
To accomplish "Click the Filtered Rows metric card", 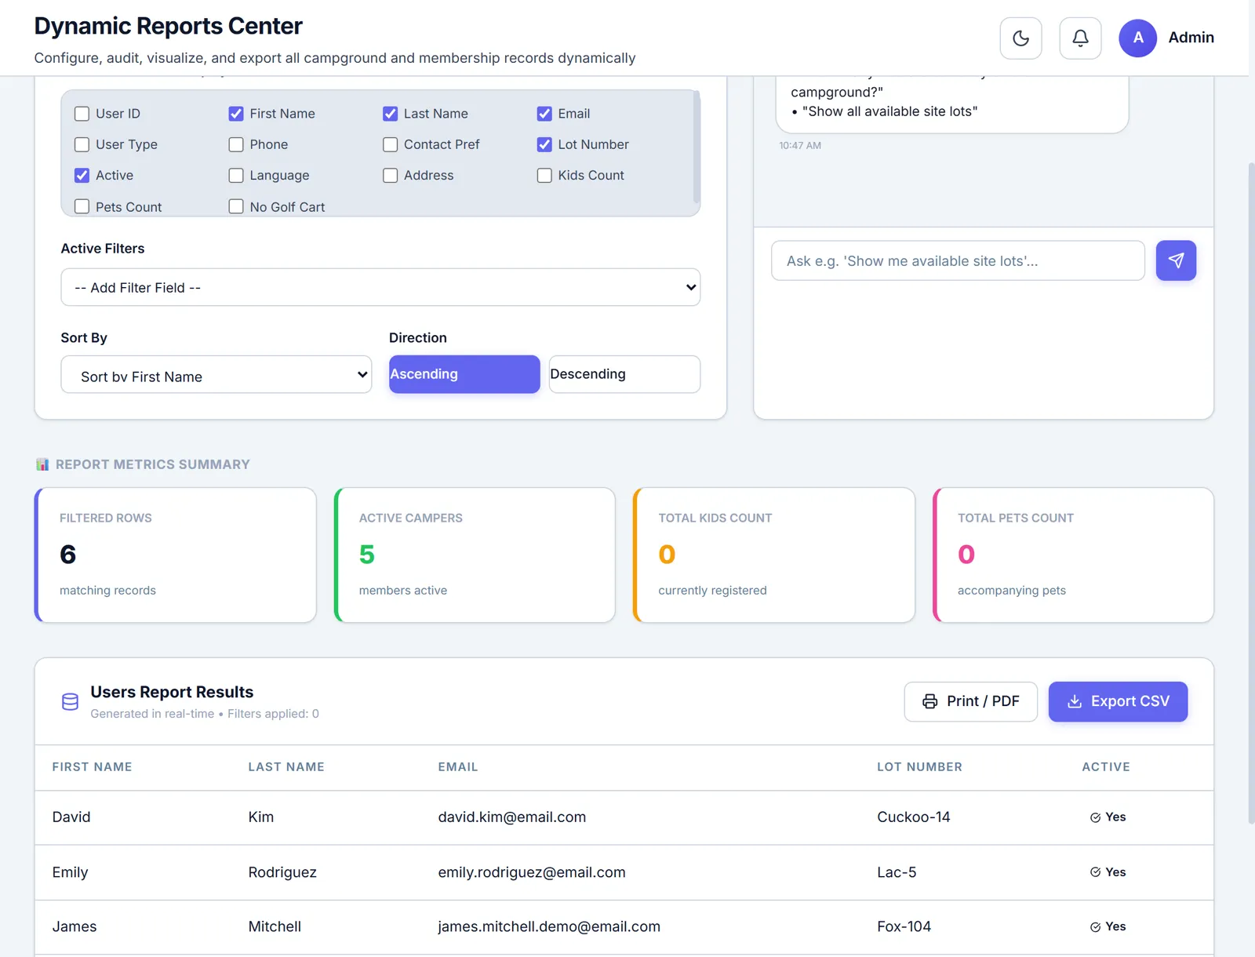I will (176, 555).
